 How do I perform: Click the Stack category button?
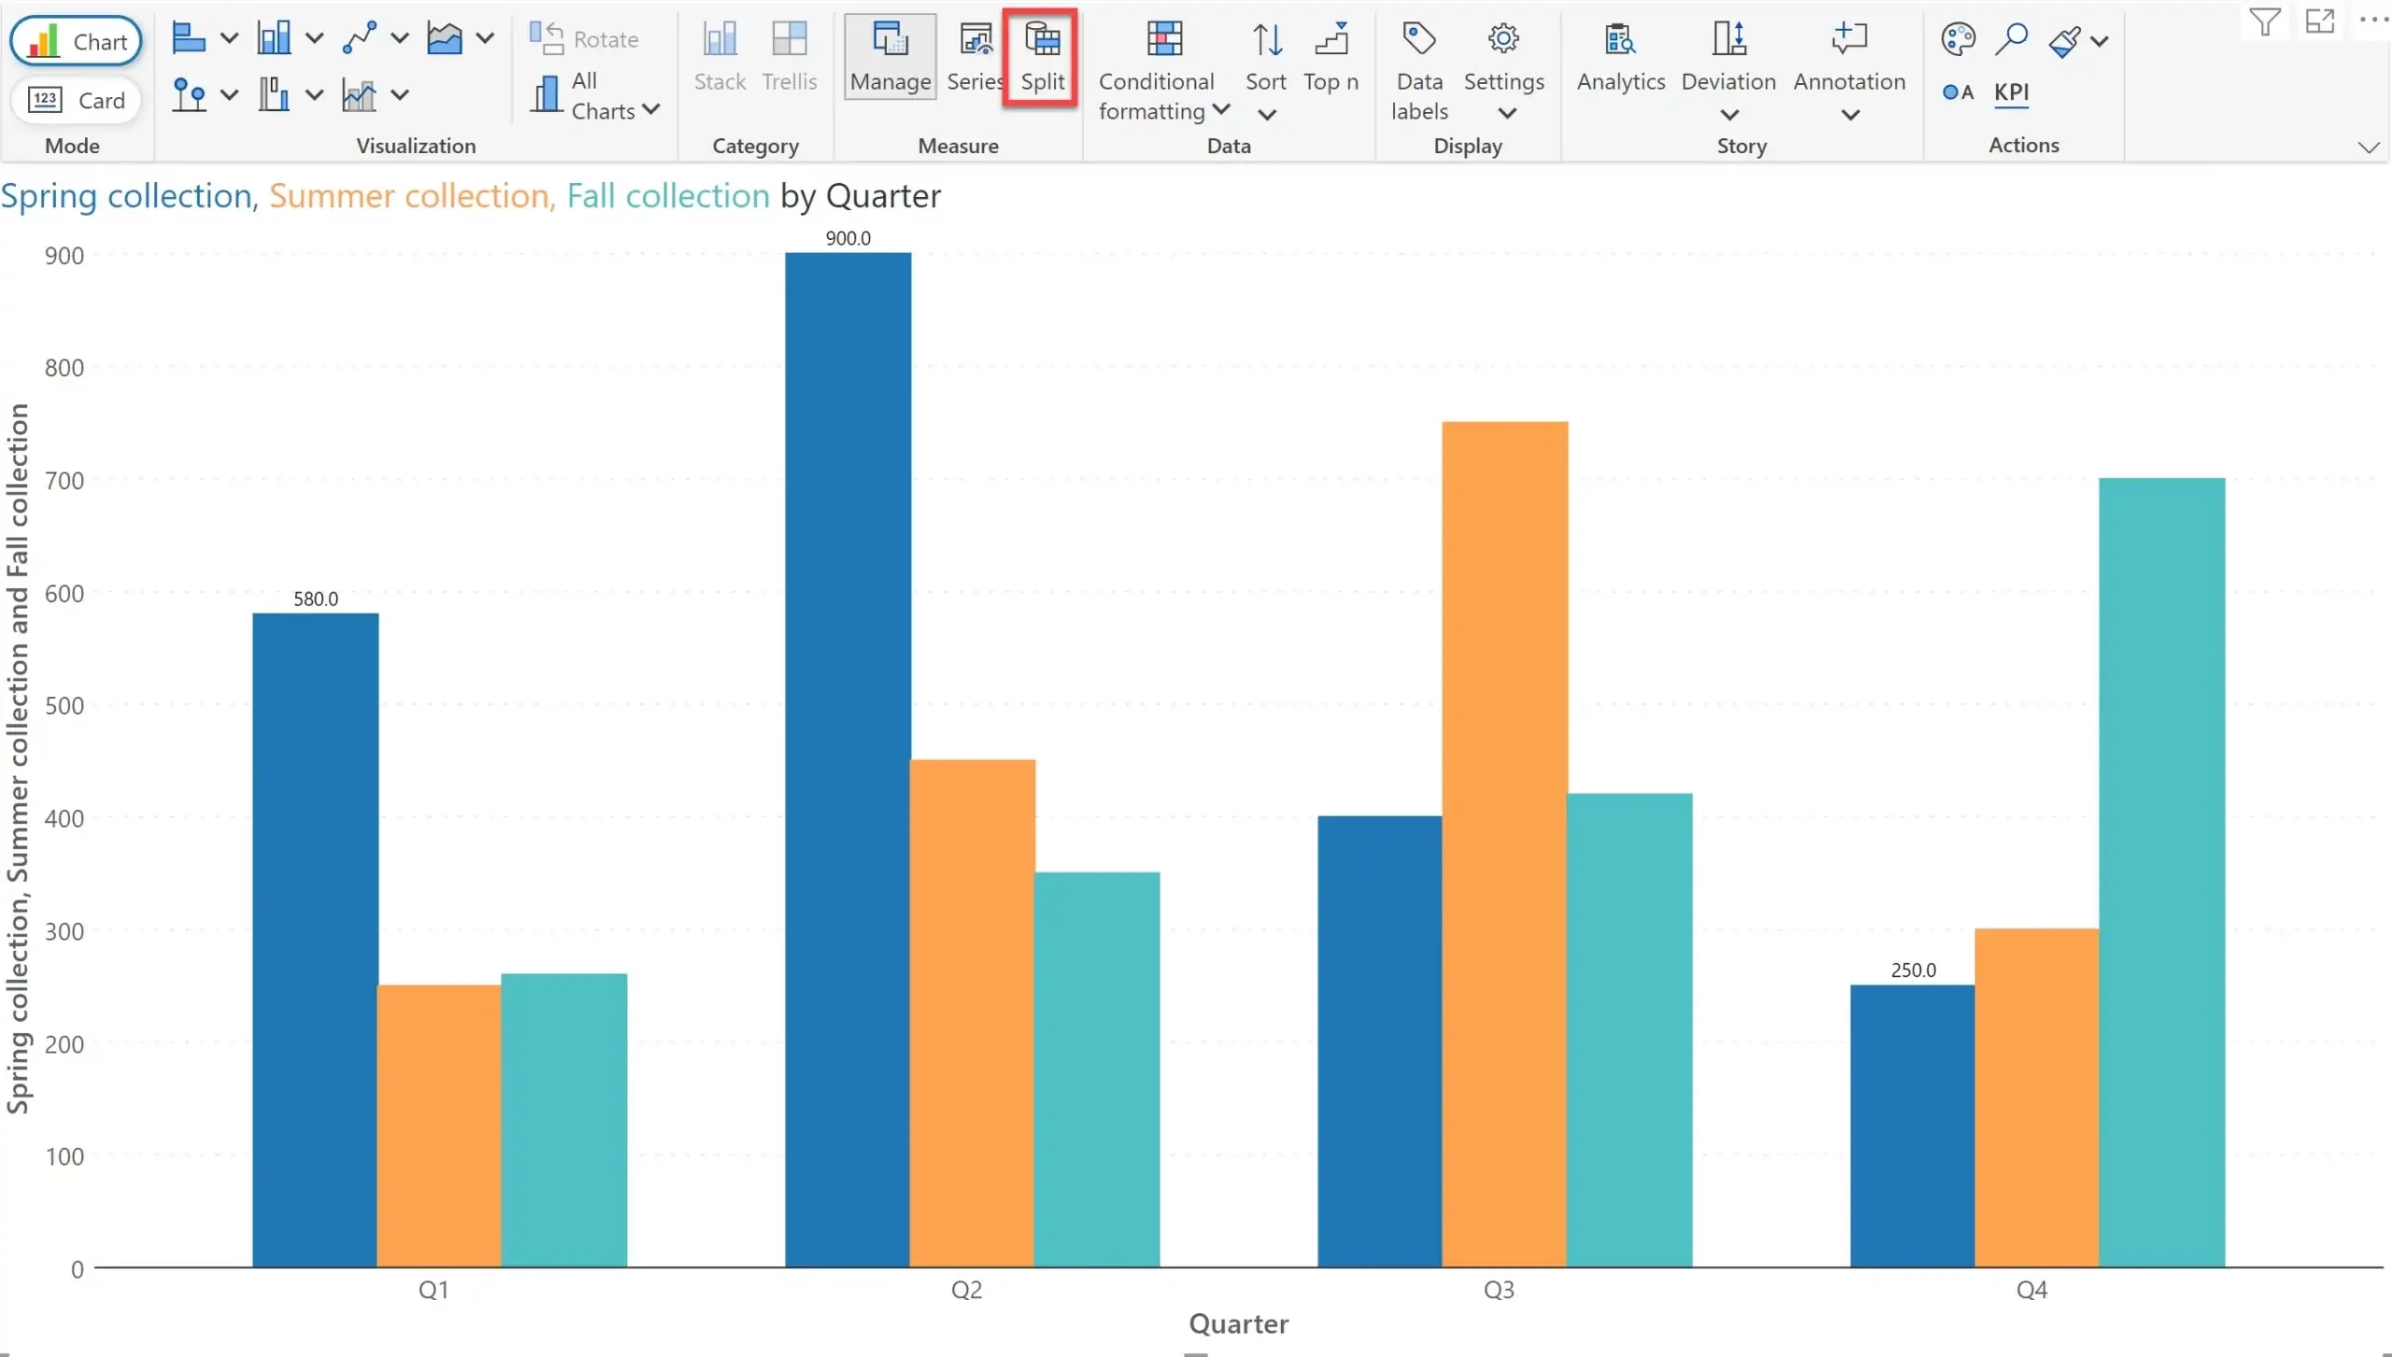[719, 58]
